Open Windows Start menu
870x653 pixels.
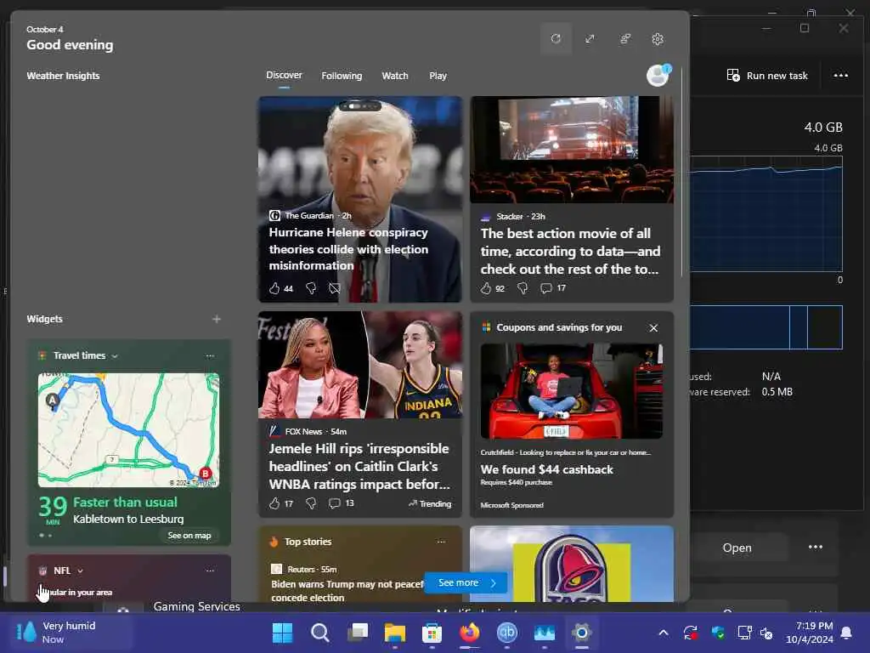282,633
